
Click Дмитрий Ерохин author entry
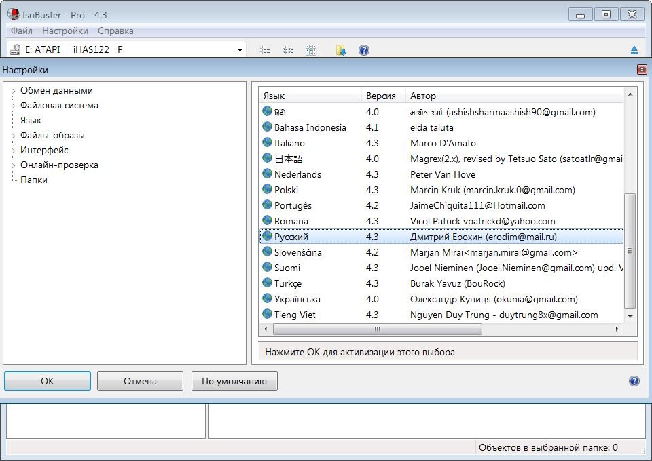coord(483,237)
